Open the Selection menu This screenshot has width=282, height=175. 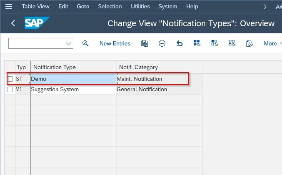pyautogui.click(x=110, y=7)
